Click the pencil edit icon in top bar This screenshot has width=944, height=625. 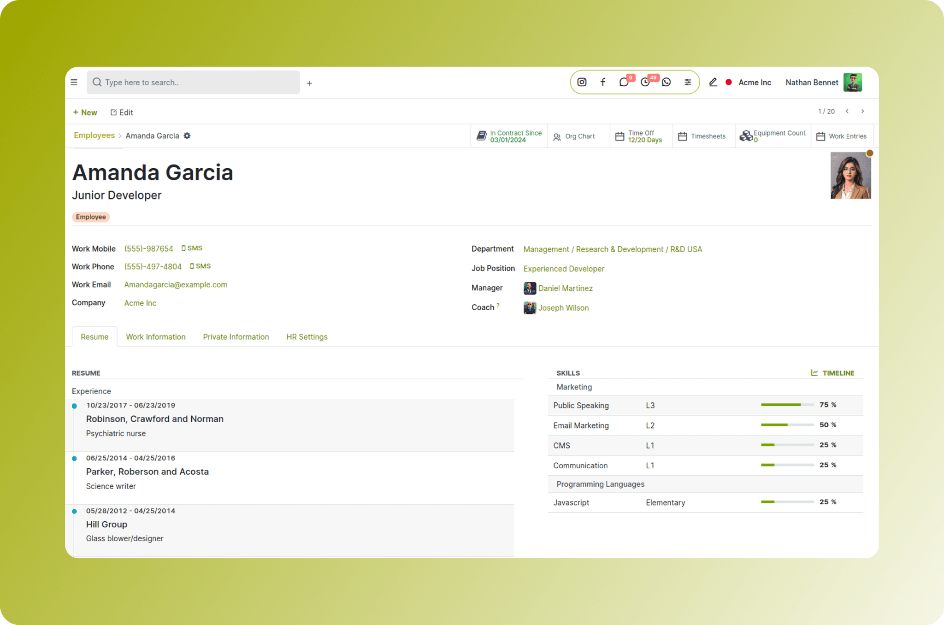click(x=713, y=82)
